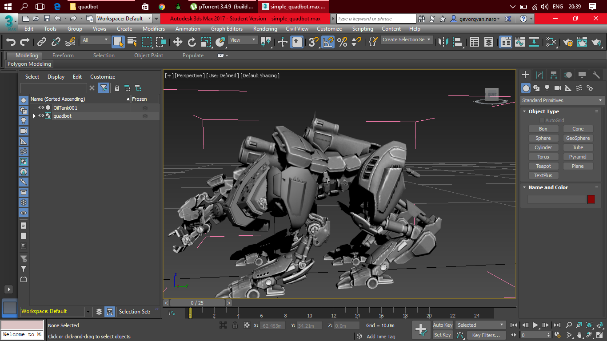Activate Bind to Space Warp tool

pos(70,42)
